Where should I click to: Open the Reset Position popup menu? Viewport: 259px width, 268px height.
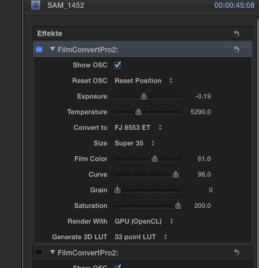[x=144, y=81]
